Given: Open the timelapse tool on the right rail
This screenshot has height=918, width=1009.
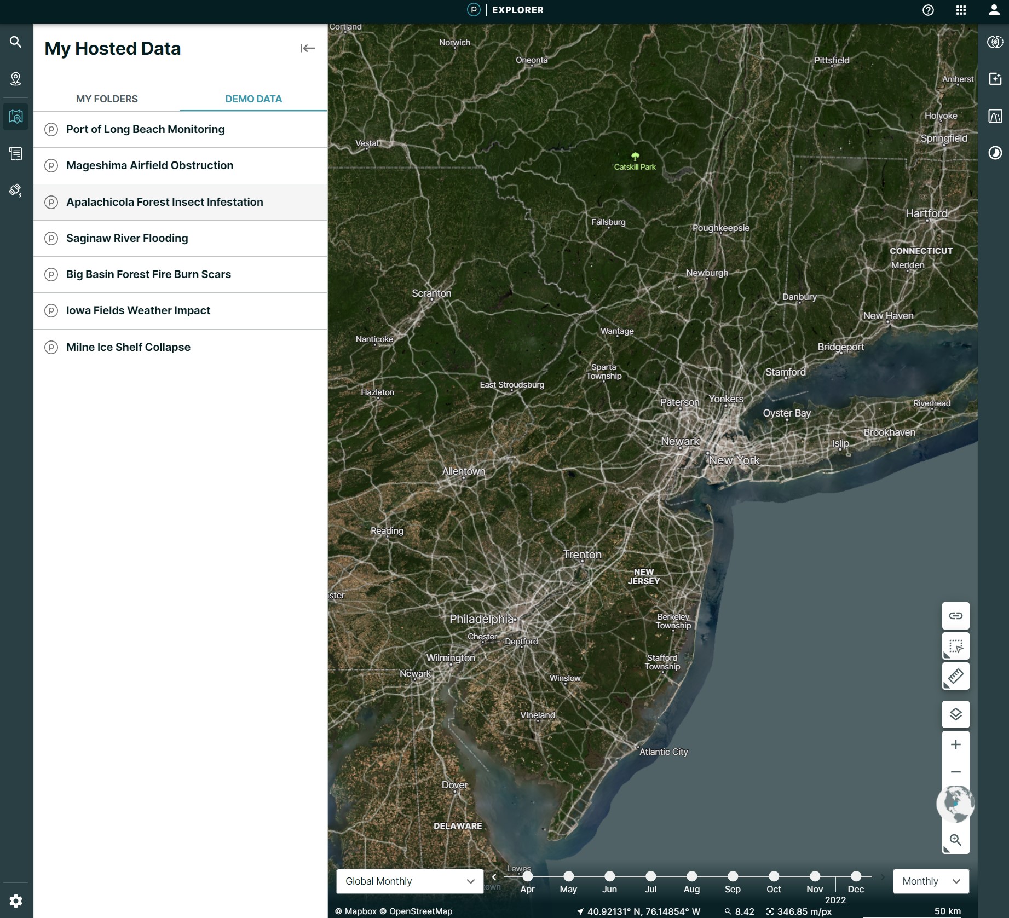Looking at the screenshot, I should 995,153.
